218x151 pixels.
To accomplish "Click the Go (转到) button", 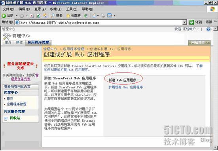I will pos(195,22).
